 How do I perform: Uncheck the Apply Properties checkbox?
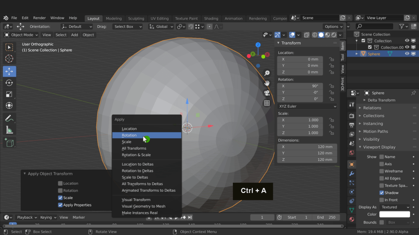(60, 205)
